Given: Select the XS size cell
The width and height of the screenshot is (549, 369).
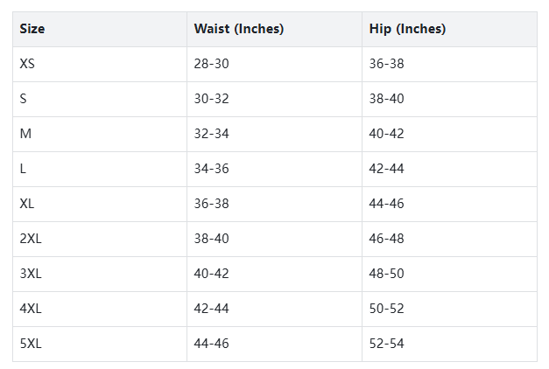Looking at the screenshot, I should click(x=27, y=64).
